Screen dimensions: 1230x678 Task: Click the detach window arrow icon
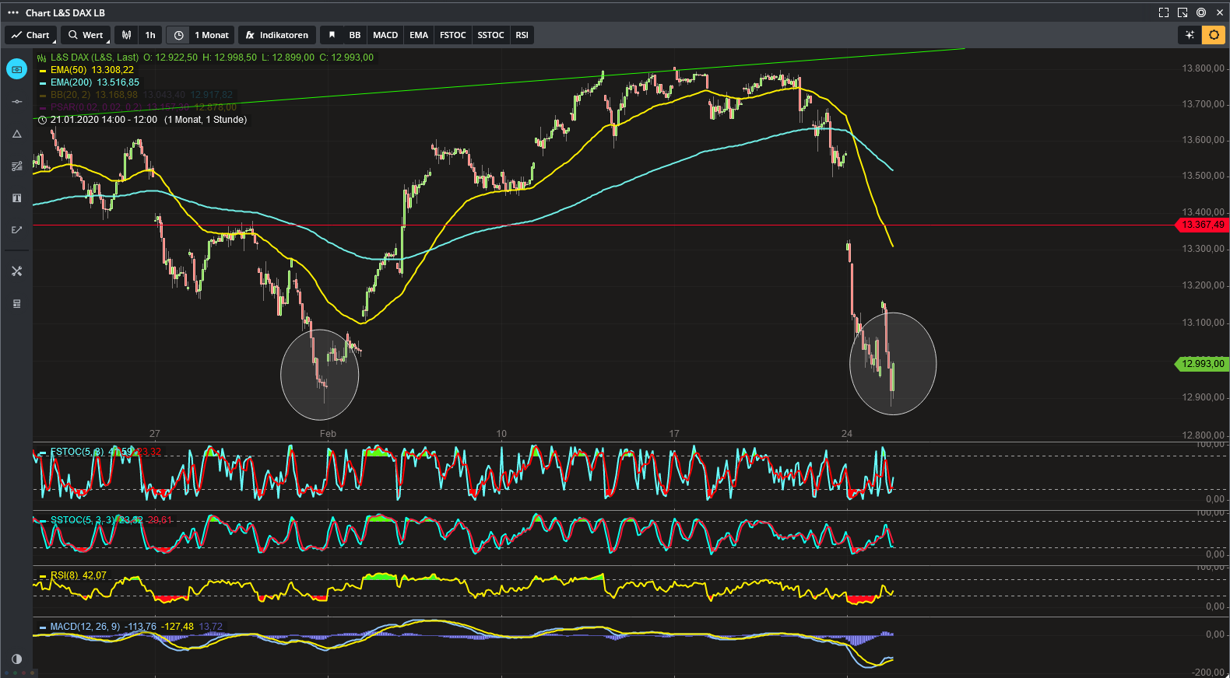(1183, 12)
